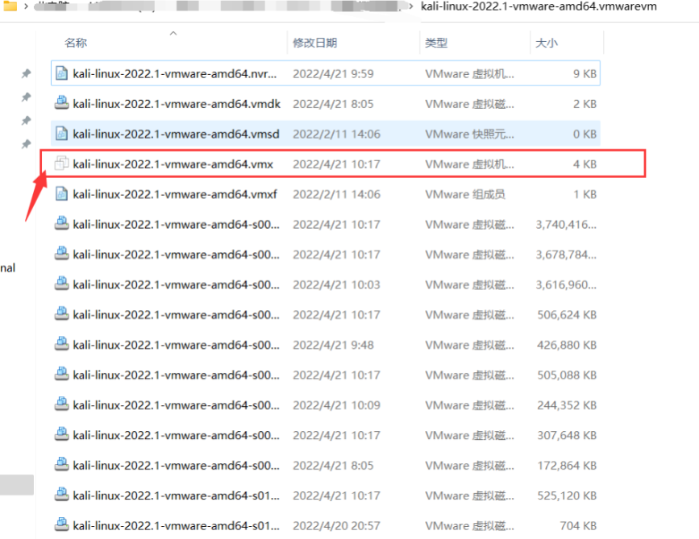This screenshot has width=699, height=539.
Task: Click icon of the 704 KB disk file
Action: point(61,525)
